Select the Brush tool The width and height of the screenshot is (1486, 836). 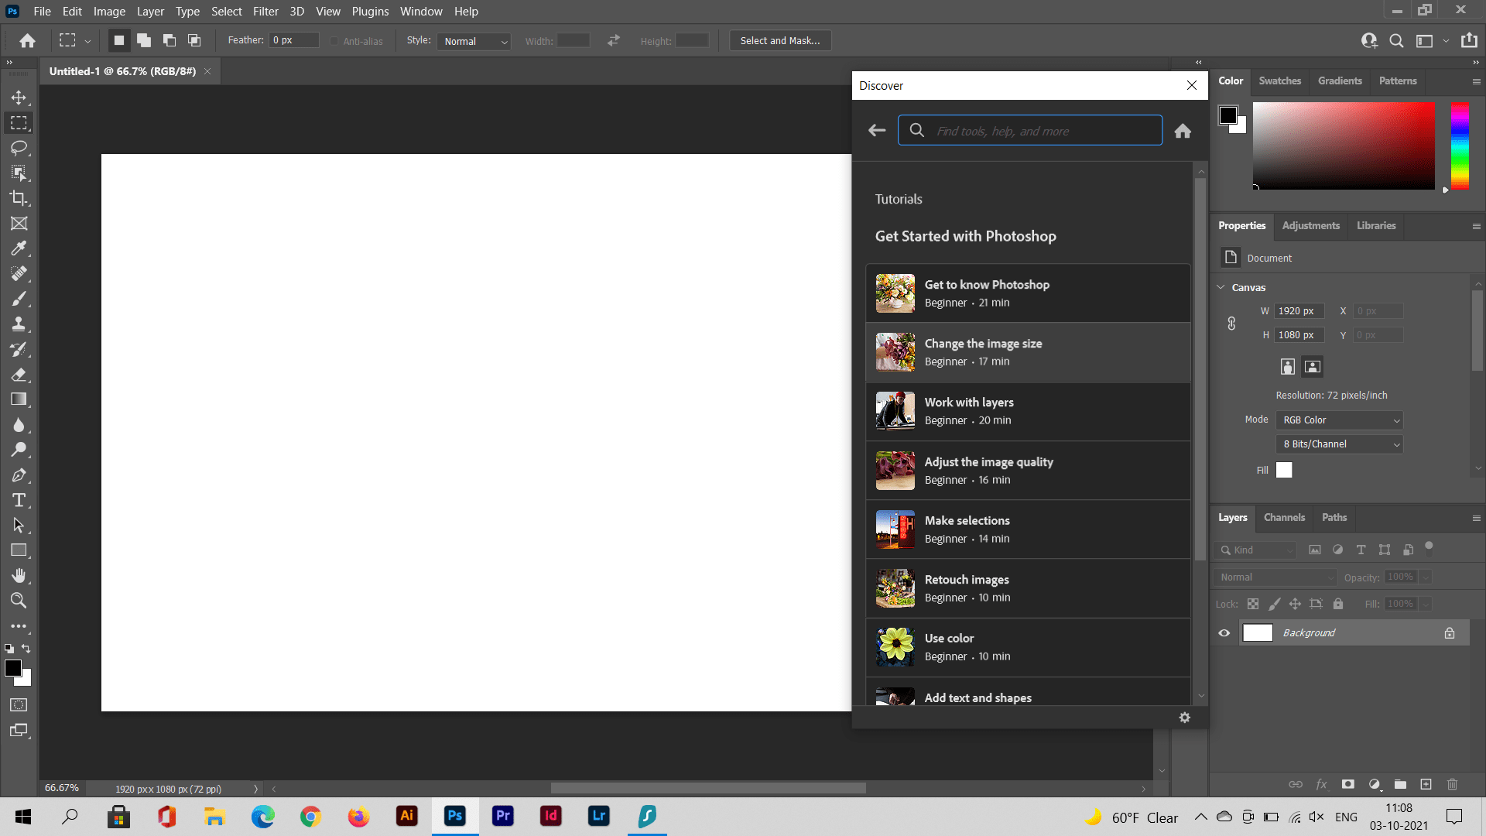click(19, 298)
